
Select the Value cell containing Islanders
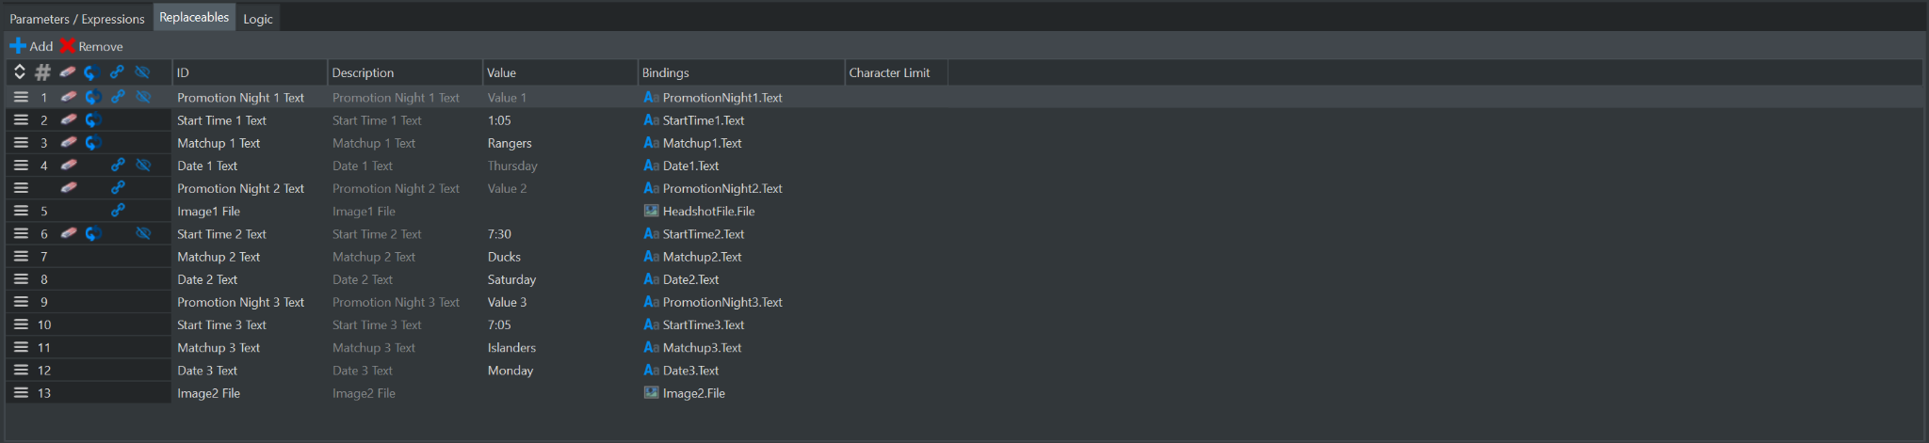560,347
